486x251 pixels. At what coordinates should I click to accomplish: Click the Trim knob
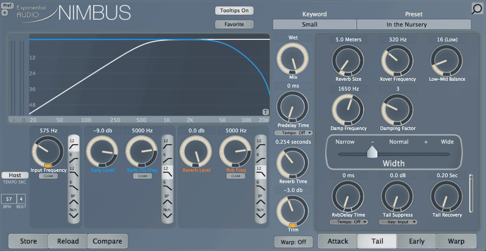click(292, 211)
